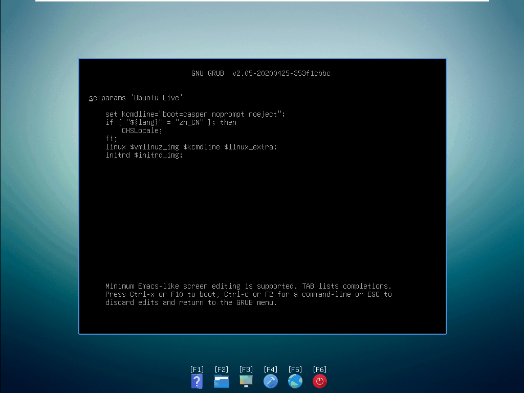The width and height of the screenshot is (524, 393).
Task: Click the set kcmdline="boot=casper noprompt noeject" line
Action: pos(195,114)
